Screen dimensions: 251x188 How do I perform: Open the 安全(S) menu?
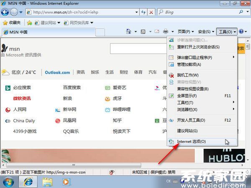point(206,32)
